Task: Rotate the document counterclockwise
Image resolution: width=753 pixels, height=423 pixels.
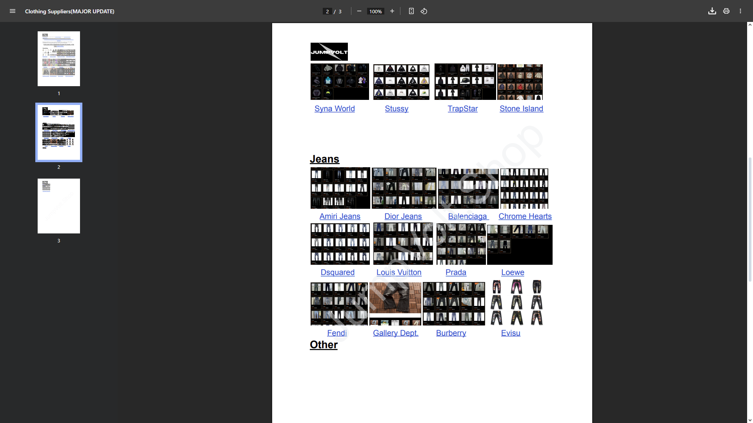Action: [x=424, y=11]
